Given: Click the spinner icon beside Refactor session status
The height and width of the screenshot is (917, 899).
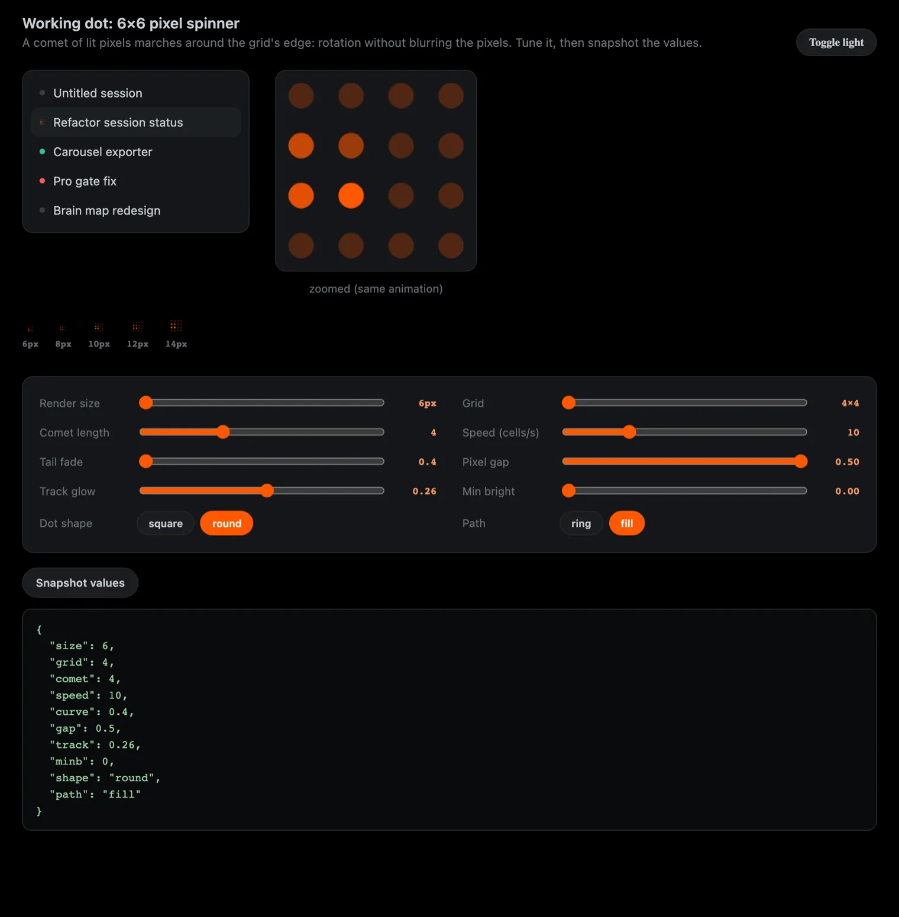Looking at the screenshot, I should coord(42,122).
